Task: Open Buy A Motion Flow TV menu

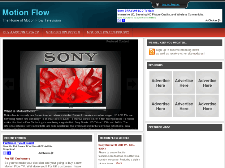Action: point(21,32)
